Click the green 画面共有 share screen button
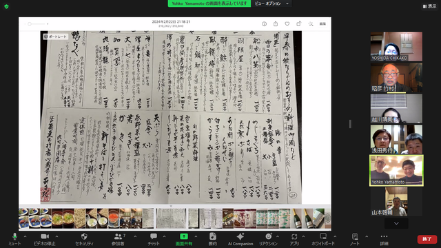The image size is (441, 248). click(184, 239)
